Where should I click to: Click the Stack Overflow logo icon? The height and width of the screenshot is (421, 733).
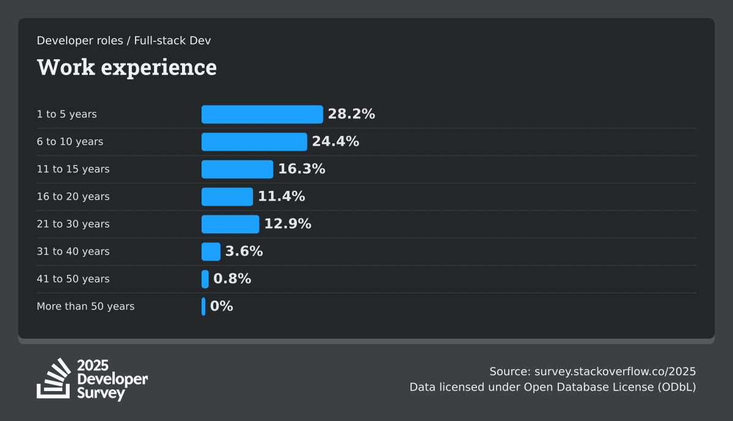pos(54,378)
